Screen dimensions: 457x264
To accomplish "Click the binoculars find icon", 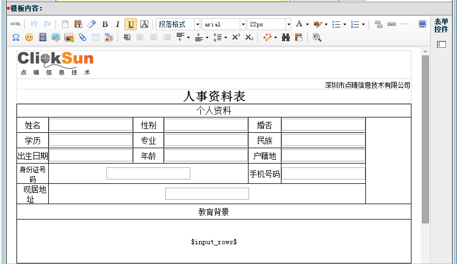I will coord(285,37).
